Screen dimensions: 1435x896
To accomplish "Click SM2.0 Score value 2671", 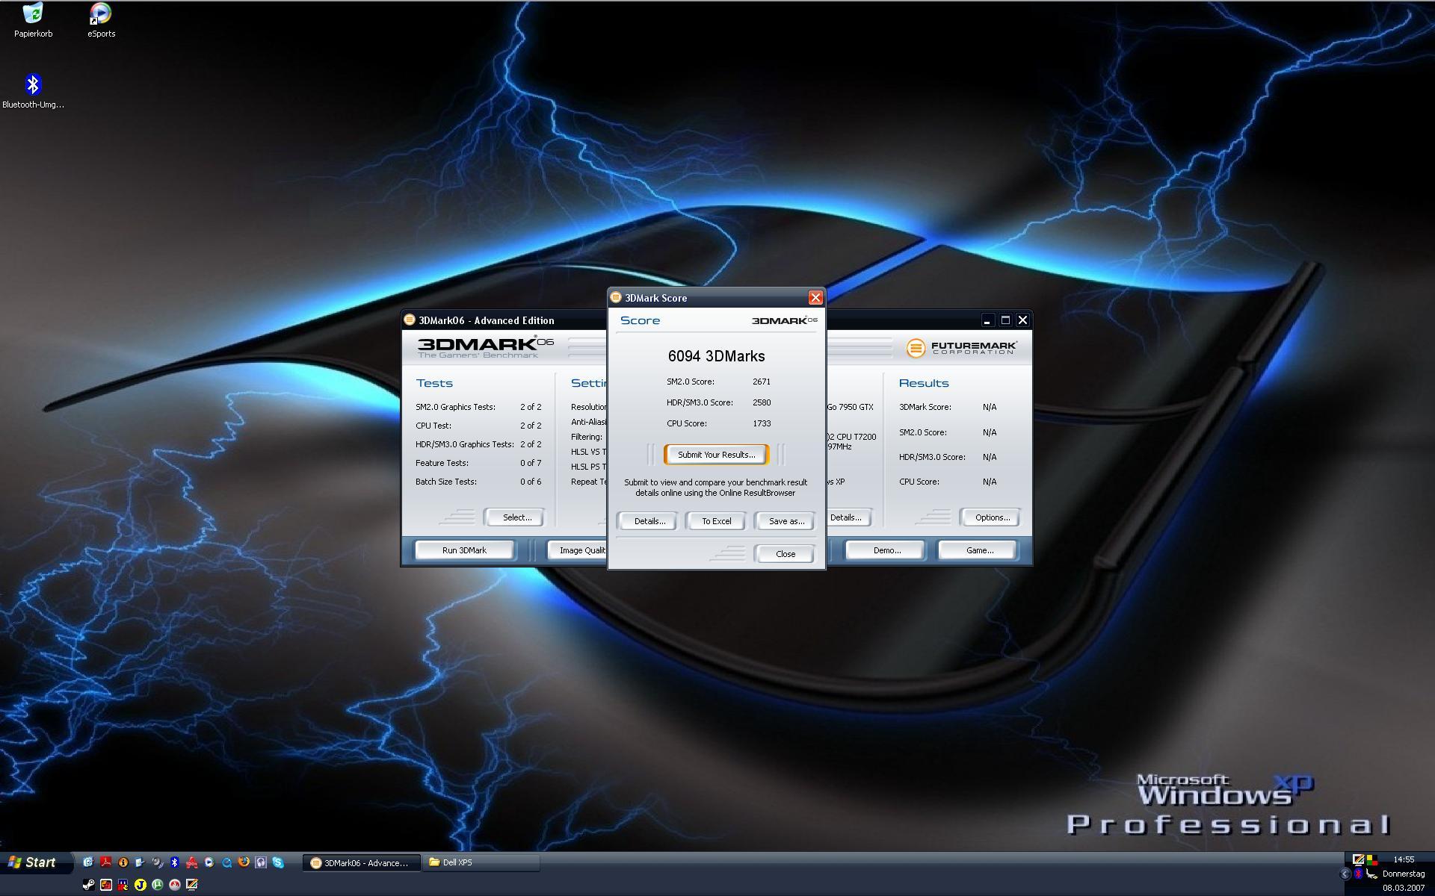I will pyautogui.click(x=762, y=382).
